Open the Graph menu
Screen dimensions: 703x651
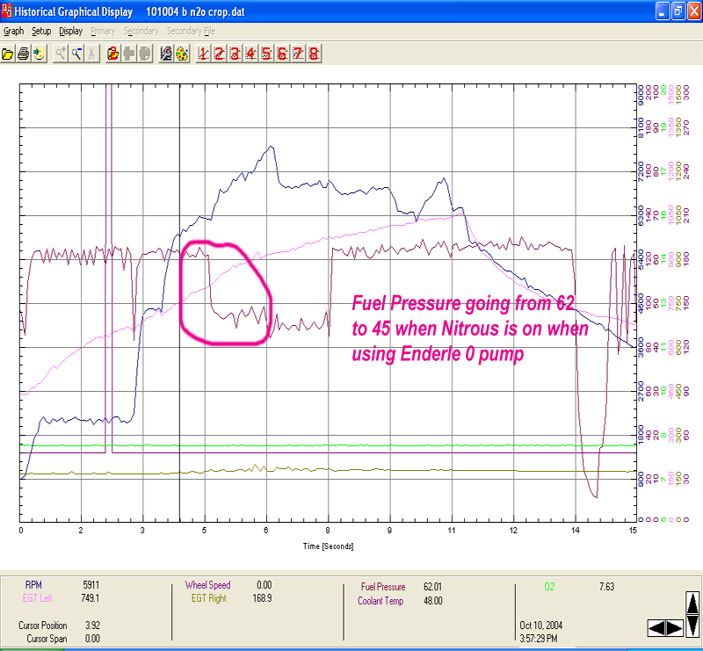pos(13,31)
